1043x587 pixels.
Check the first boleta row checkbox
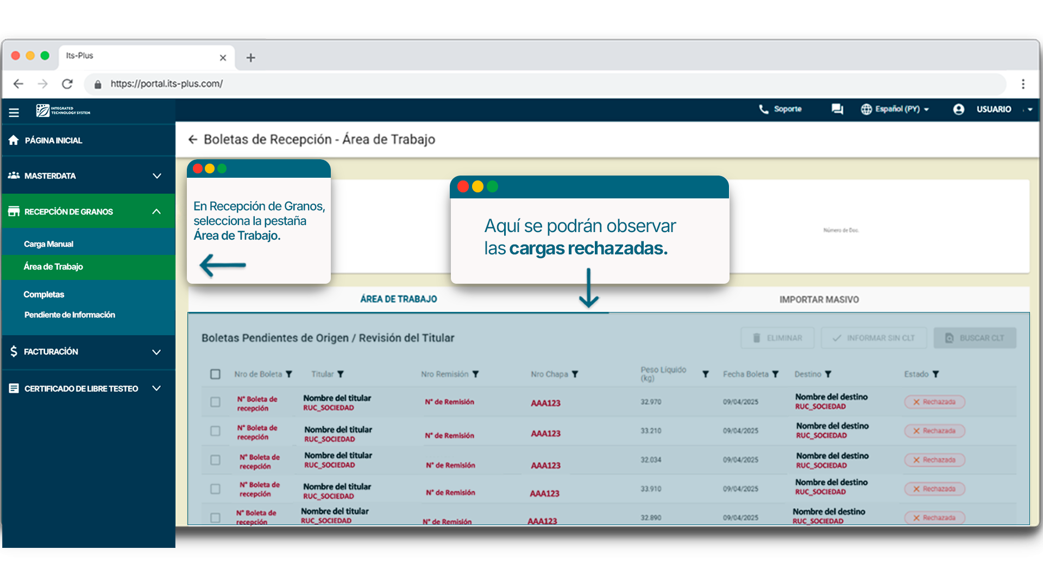pyautogui.click(x=215, y=402)
